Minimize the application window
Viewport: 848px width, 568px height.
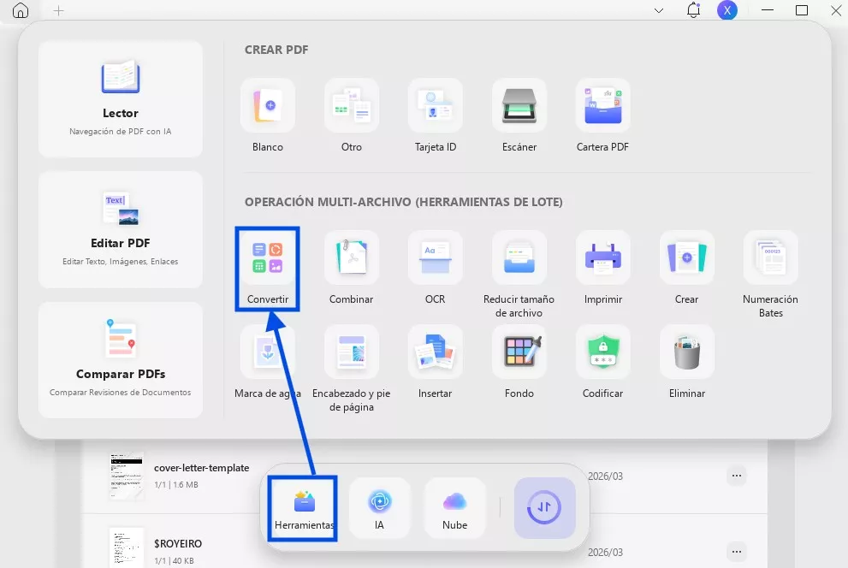pos(768,10)
